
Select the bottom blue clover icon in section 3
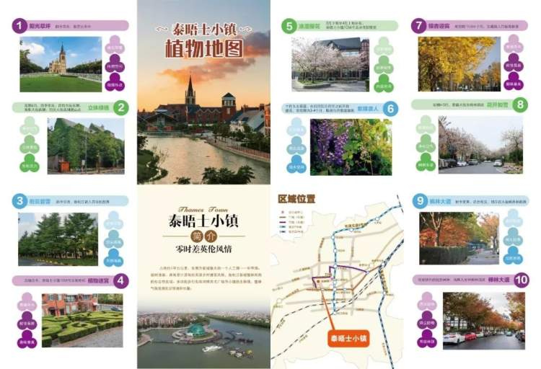coord(113,257)
